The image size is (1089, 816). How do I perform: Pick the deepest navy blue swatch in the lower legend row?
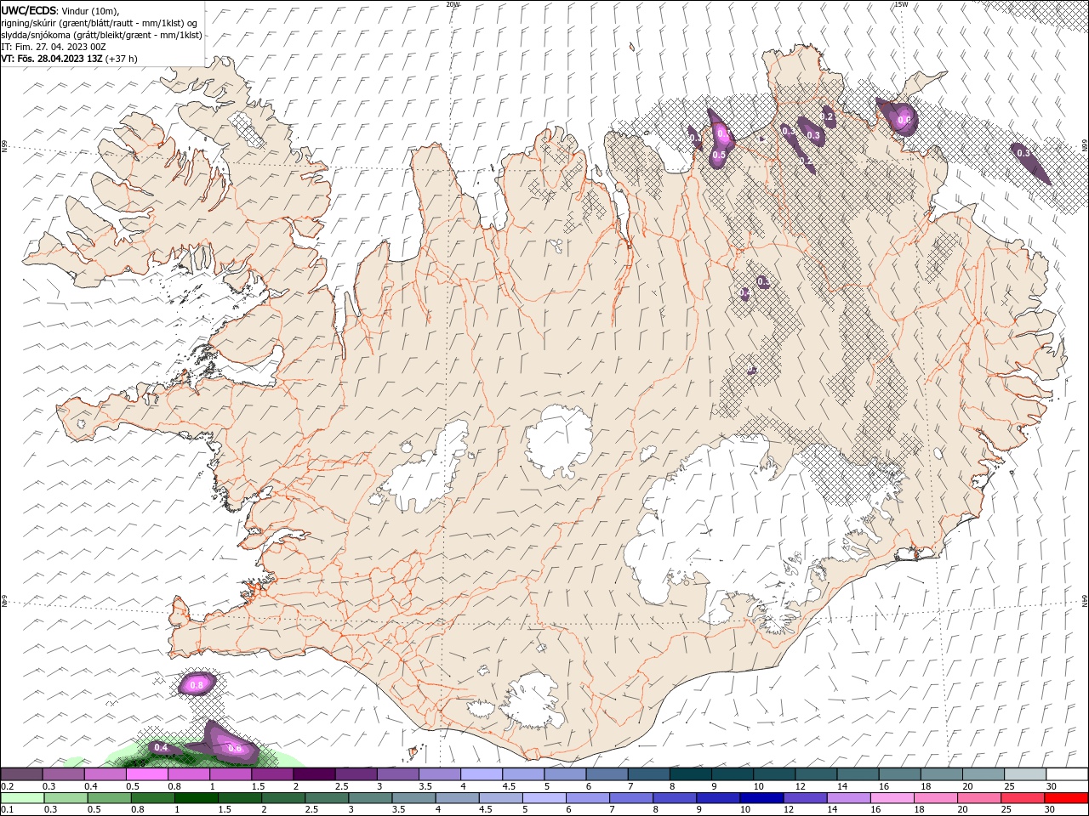[761, 798]
